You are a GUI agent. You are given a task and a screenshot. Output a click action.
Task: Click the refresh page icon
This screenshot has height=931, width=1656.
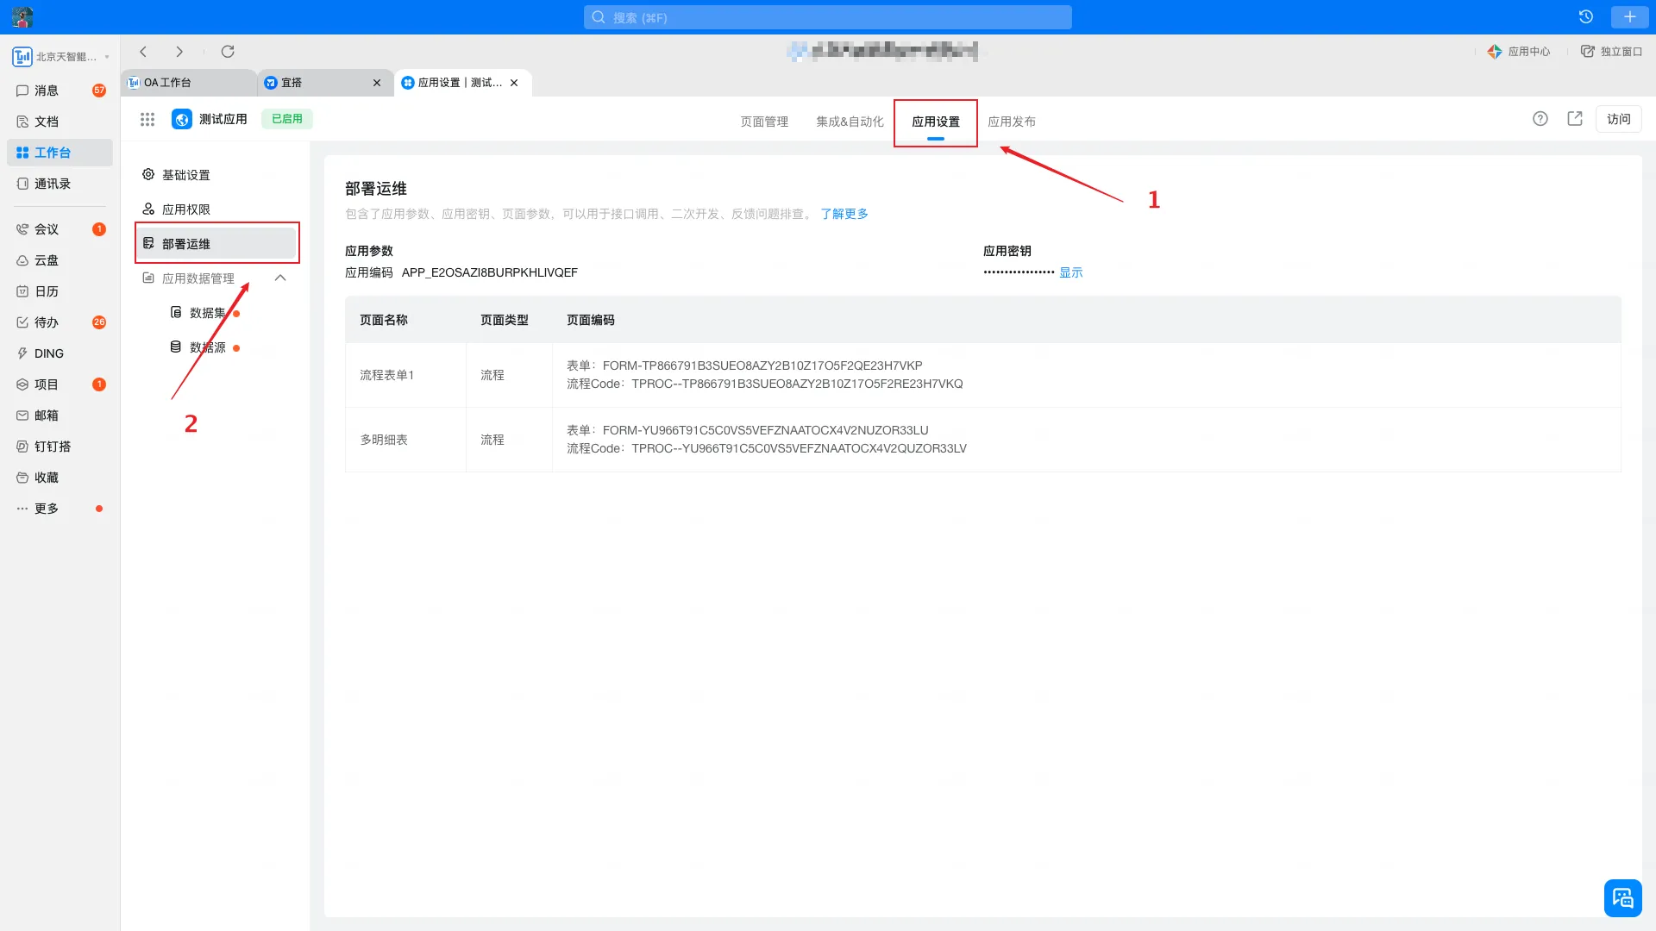(x=228, y=52)
